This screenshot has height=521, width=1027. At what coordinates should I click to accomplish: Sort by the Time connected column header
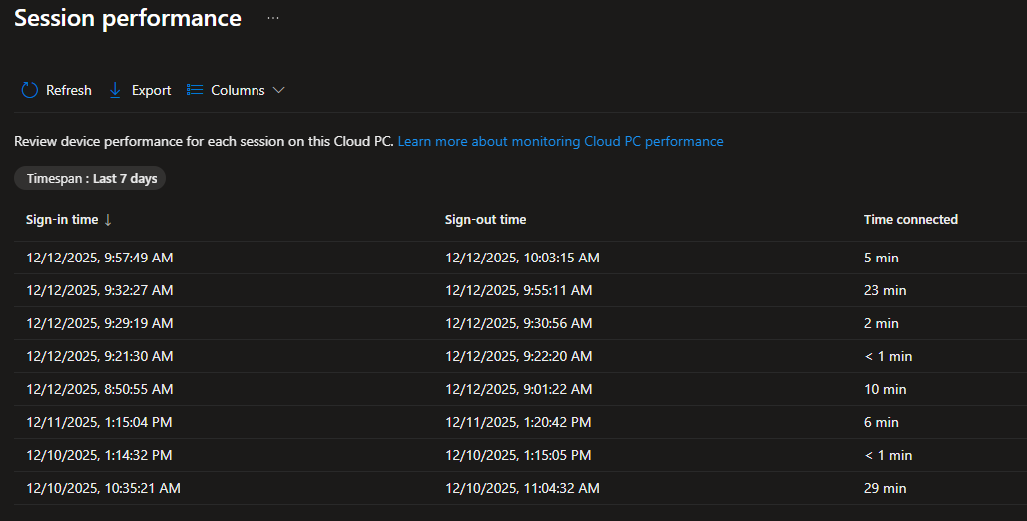[910, 220]
